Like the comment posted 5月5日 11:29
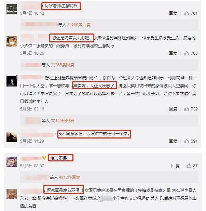 coord(187,141)
